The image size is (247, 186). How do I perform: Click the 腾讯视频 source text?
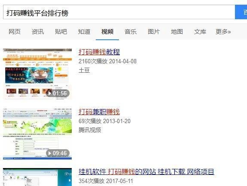(x=90, y=130)
